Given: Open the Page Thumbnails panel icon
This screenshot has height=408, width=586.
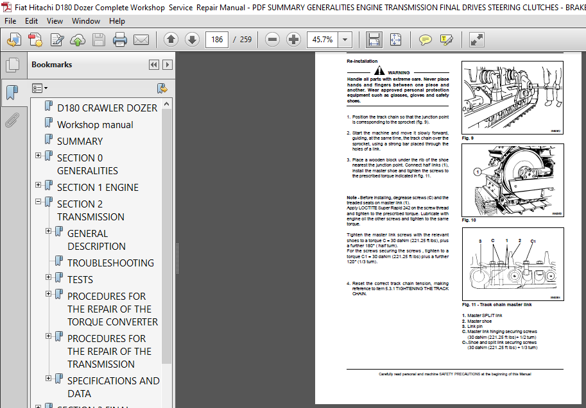Looking at the screenshot, I should point(13,65).
